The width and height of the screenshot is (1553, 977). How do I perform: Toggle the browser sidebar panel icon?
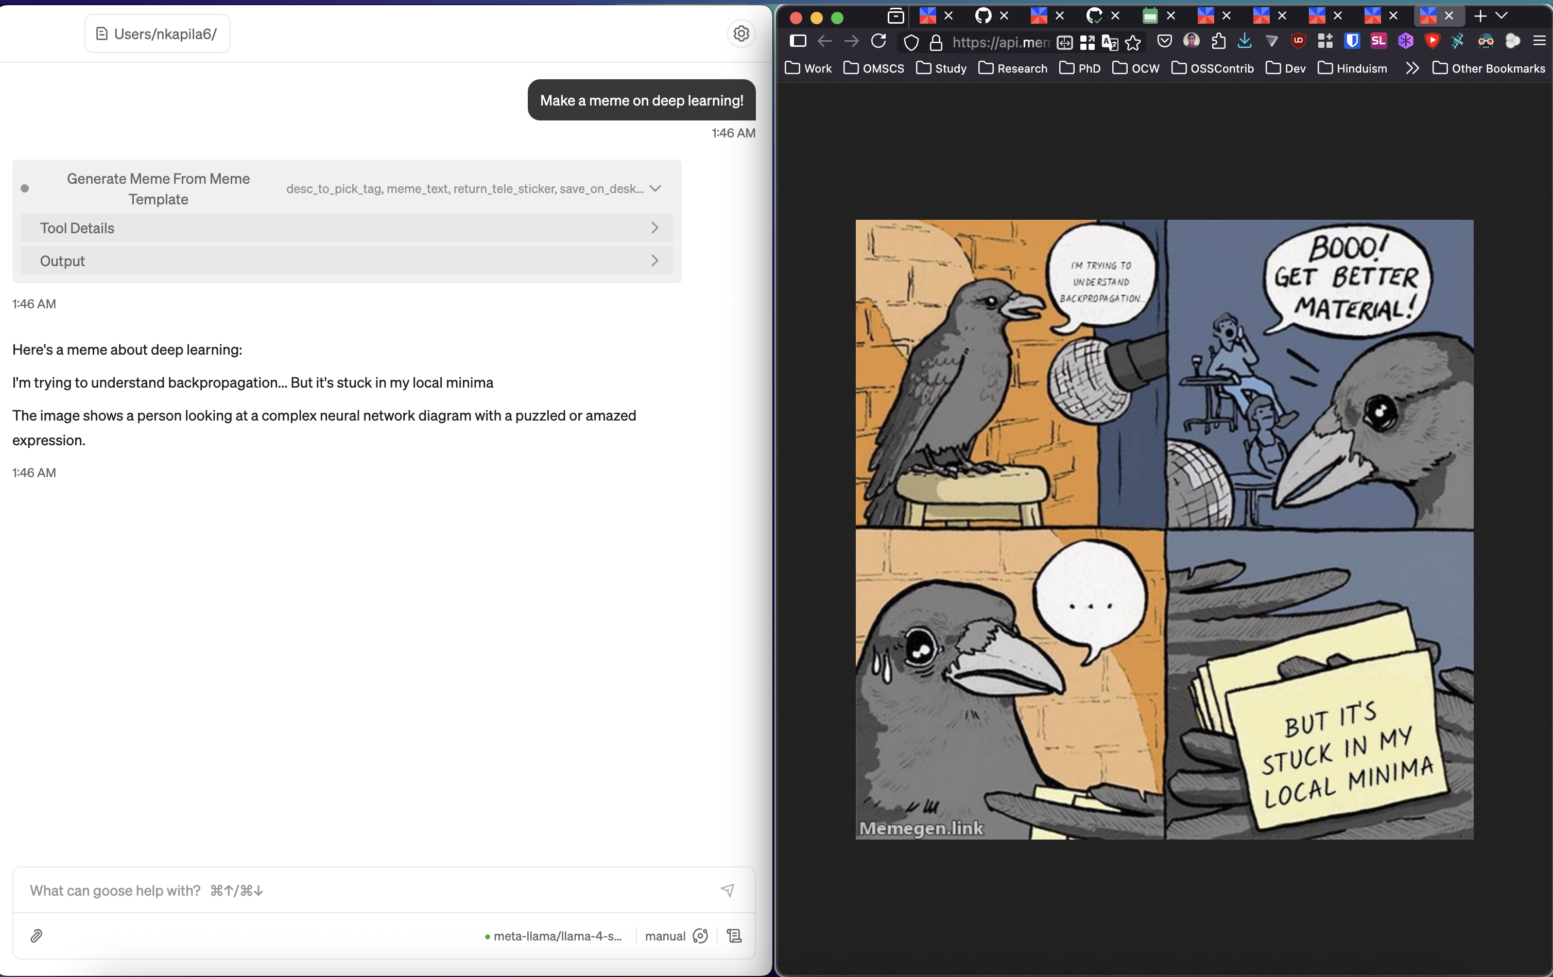pos(798,41)
